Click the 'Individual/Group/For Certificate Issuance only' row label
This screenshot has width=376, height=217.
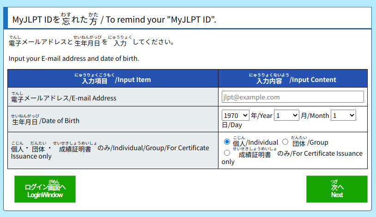(110, 151)
